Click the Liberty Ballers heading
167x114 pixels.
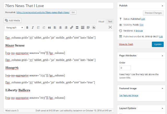pyautogui.click(x=18, y=90)
